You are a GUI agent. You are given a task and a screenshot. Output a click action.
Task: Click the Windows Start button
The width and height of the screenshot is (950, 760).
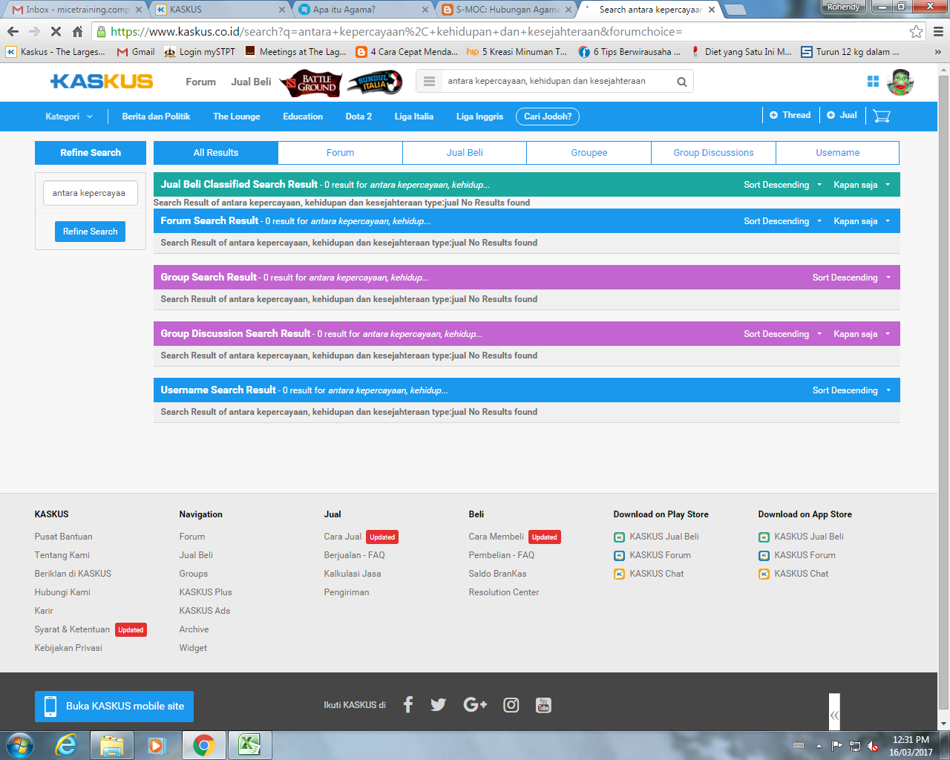pyautogui.click(x=20, y=744)
